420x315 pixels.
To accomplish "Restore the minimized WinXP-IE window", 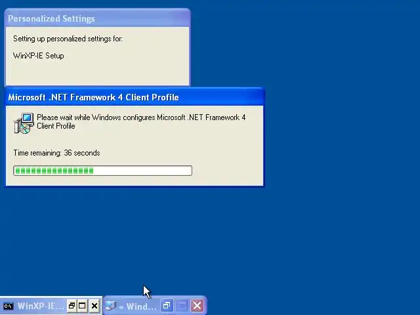I will coord(72,306).
